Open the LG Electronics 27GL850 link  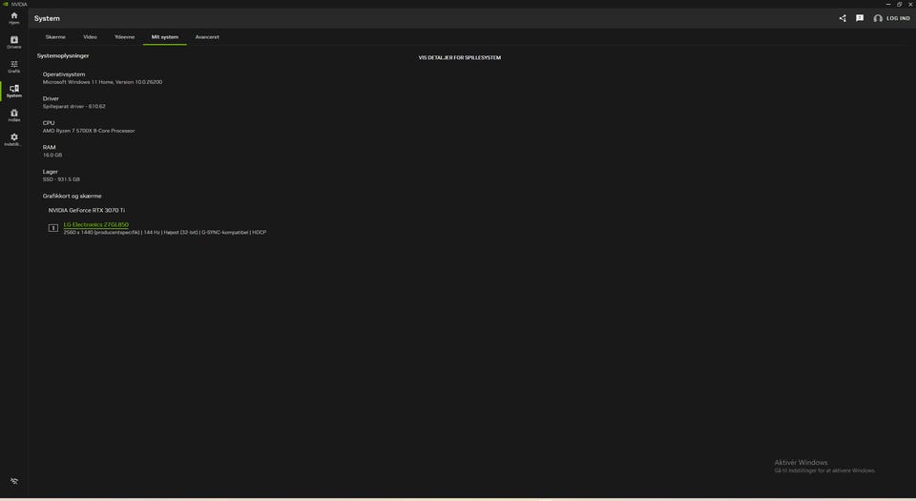pos(95,225)
